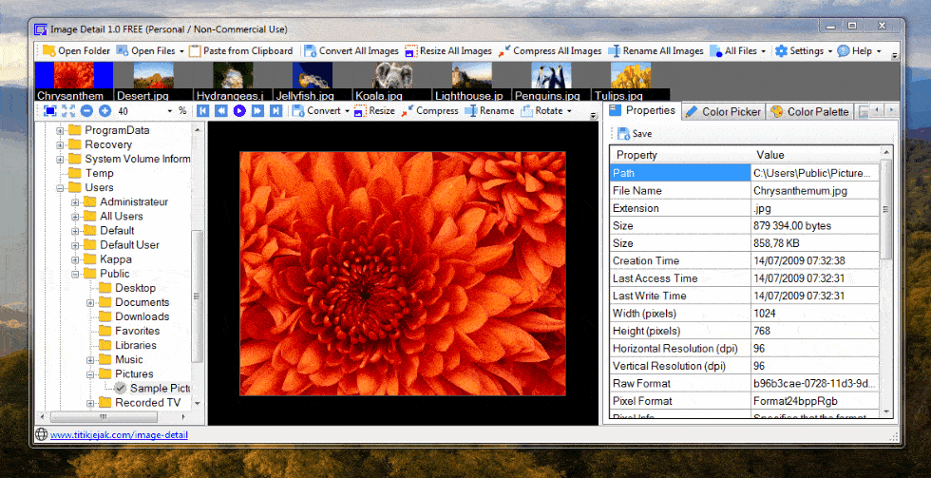The width and height of the screenshot is (931, 478).
Task: Click the Property column header
Action: 680,155
